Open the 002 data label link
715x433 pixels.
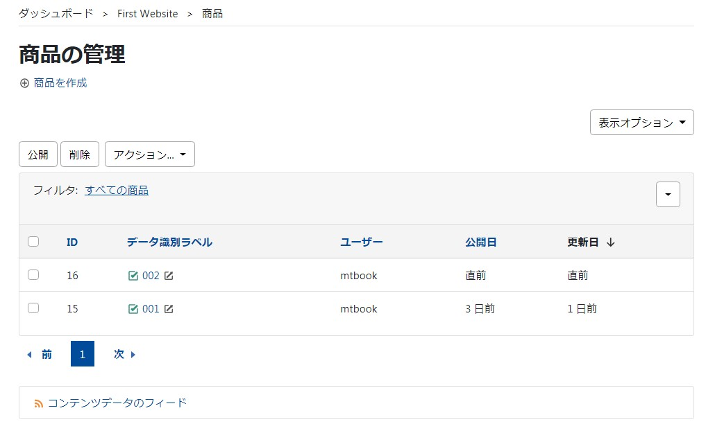(151, 276)
